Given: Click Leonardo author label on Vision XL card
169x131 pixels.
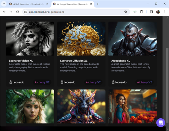Looking at the screenshot, I should (18, 82).
